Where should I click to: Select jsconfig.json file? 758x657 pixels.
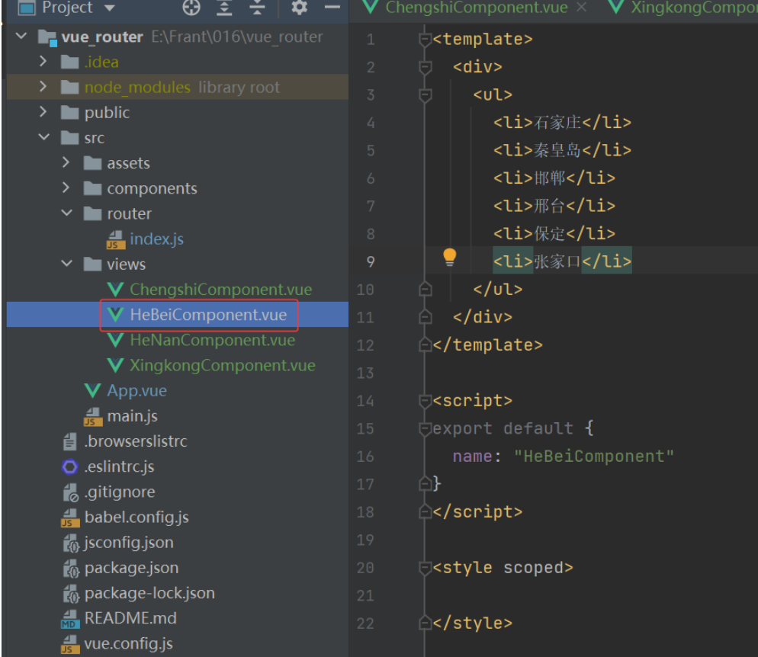[129, 543]
